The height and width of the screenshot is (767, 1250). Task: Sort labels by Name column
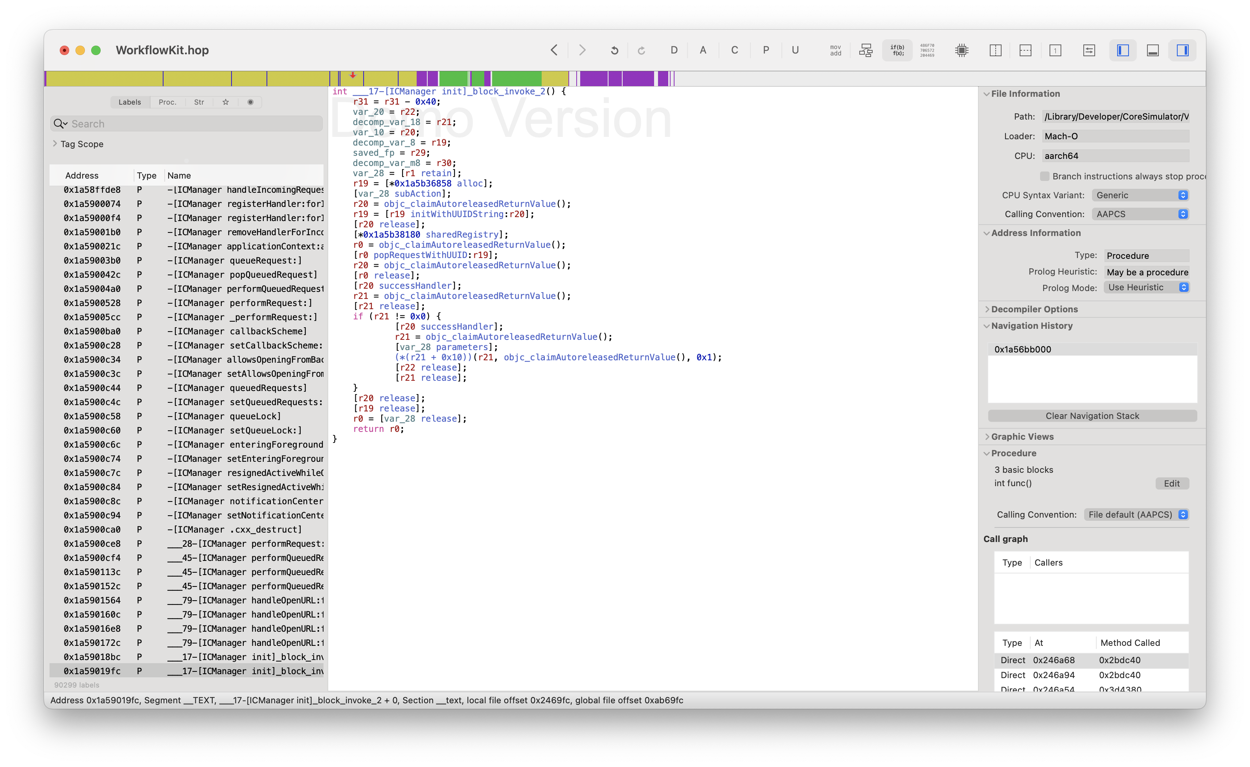pos(244,175)
